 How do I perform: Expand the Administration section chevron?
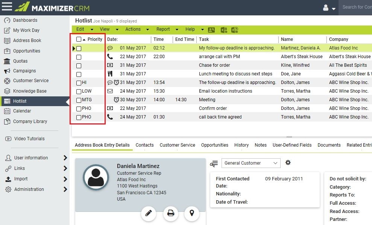tap(65, 189)
